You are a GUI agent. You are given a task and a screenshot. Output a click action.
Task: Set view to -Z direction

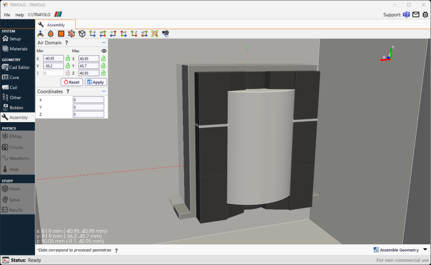[x=134, y=34]
